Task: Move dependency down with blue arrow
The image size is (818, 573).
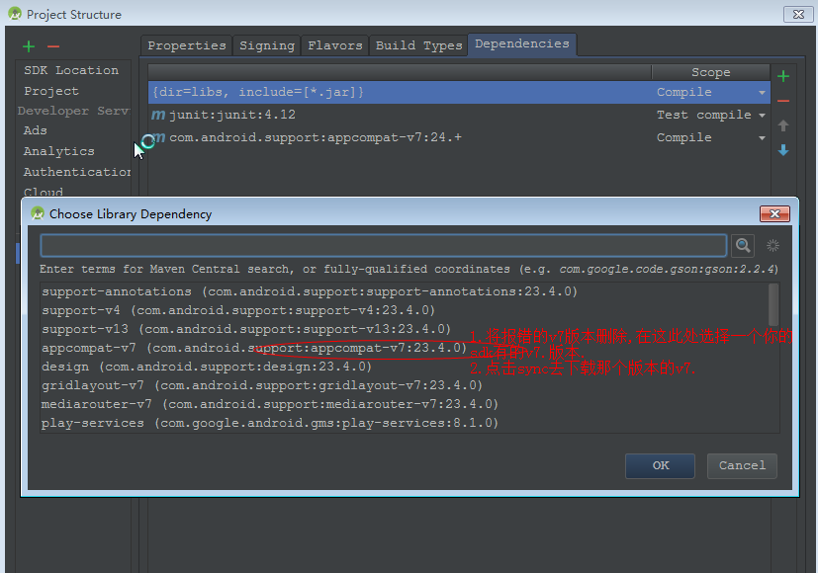Action: 783,150
